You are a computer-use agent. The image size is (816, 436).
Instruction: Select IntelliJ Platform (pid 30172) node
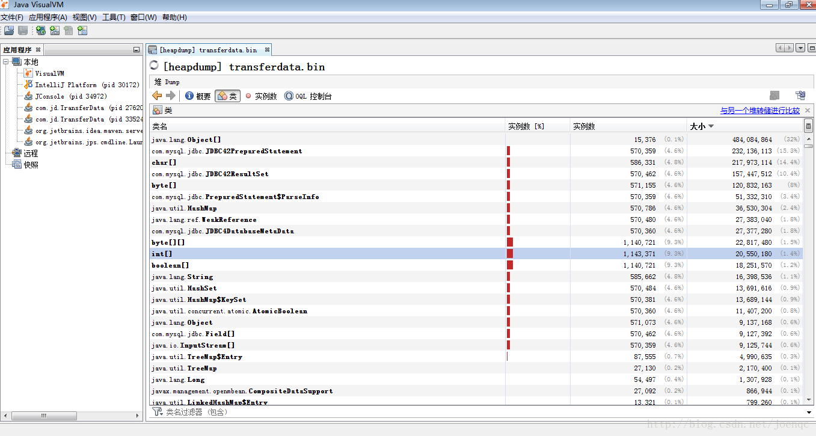click(87, 85)
